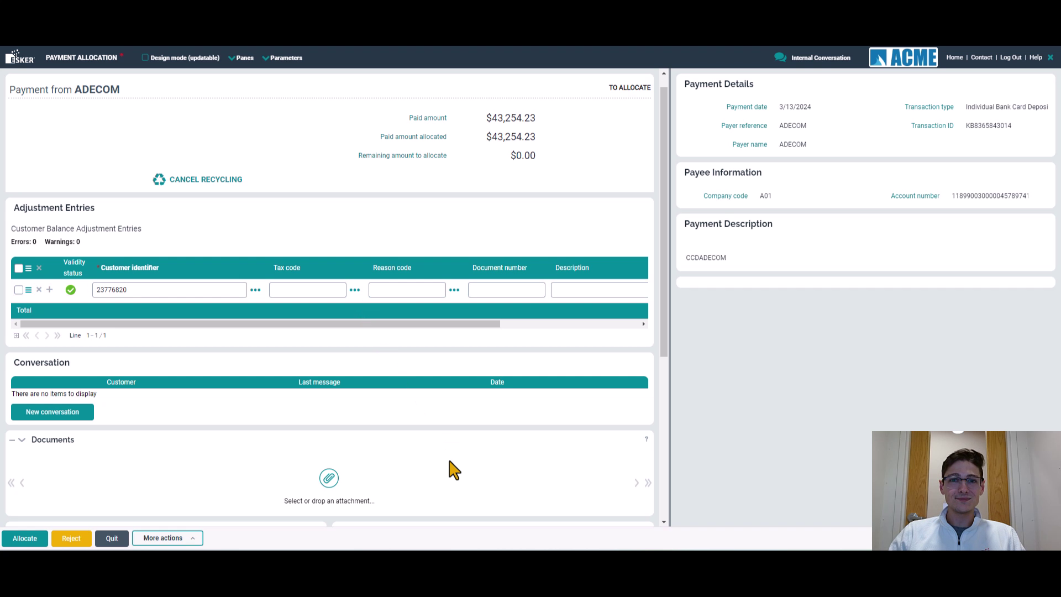Click the green validity status check icon
This screenshot has height=597, width=1061.
[x=70, y=290]
